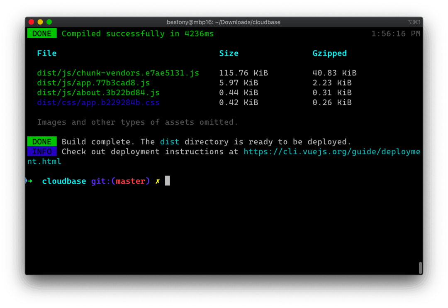448x308 pixels.
Task: Click the DONE badge beside 'Build complete'
Action: 42,142
